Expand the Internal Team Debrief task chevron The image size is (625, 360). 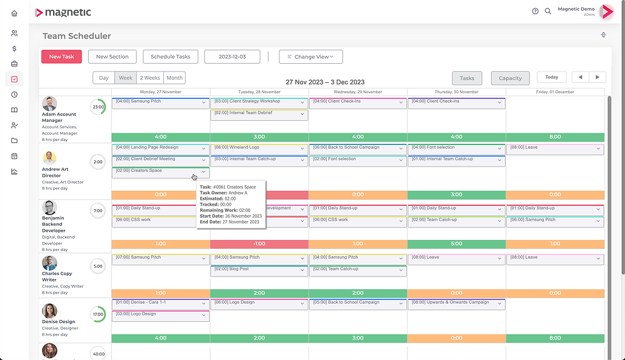(x=302, y=114)
